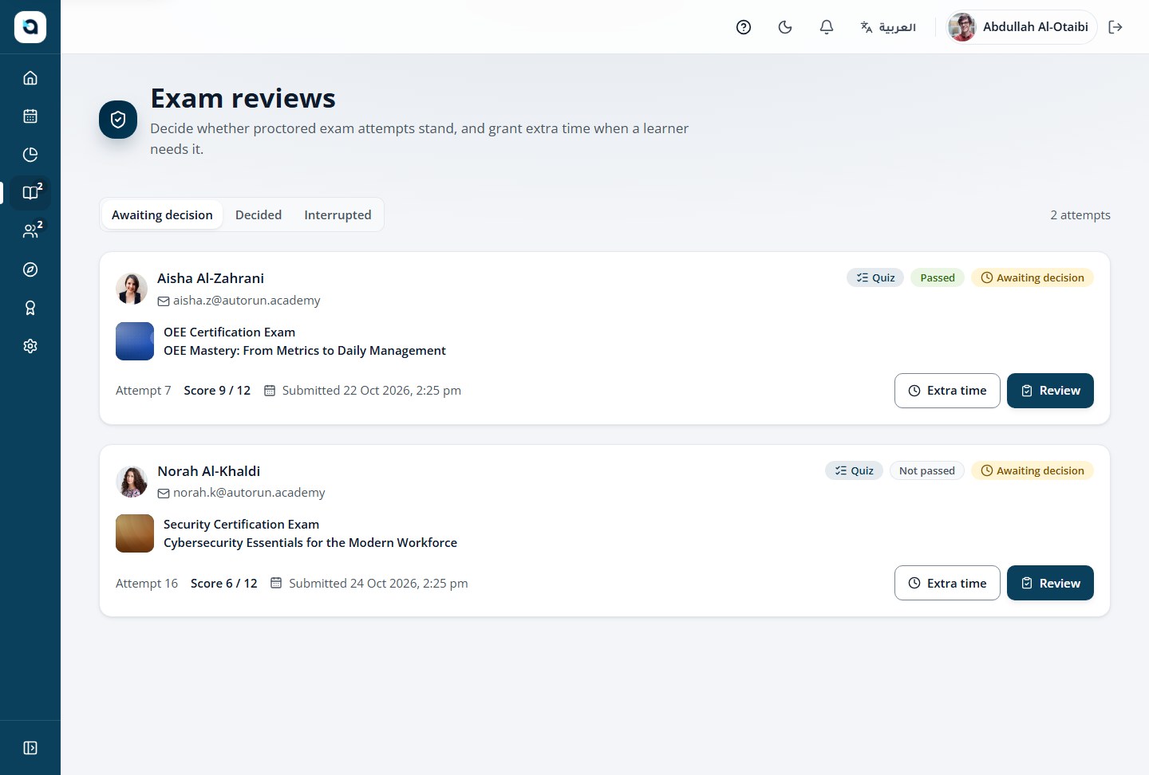
Task: Open the award badge icon in sidebar
Action: point(30,308)
